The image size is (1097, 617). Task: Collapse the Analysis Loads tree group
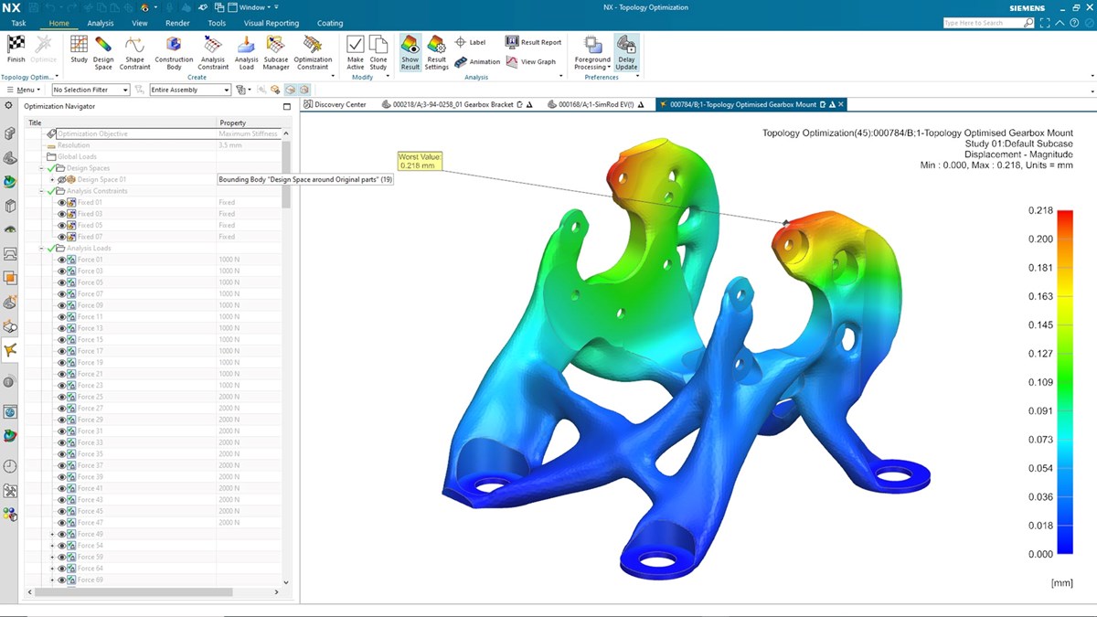[x=42, y=249]
